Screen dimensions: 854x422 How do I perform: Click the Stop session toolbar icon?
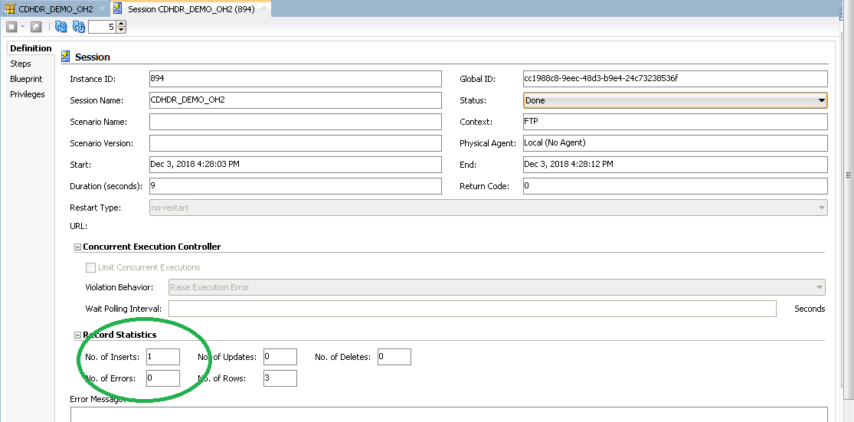11,27
